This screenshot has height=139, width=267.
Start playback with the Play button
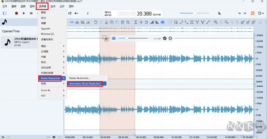24,13
